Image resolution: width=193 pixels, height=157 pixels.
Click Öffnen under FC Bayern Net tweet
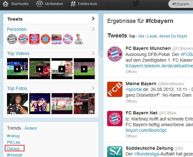click(x=131, y=136)
